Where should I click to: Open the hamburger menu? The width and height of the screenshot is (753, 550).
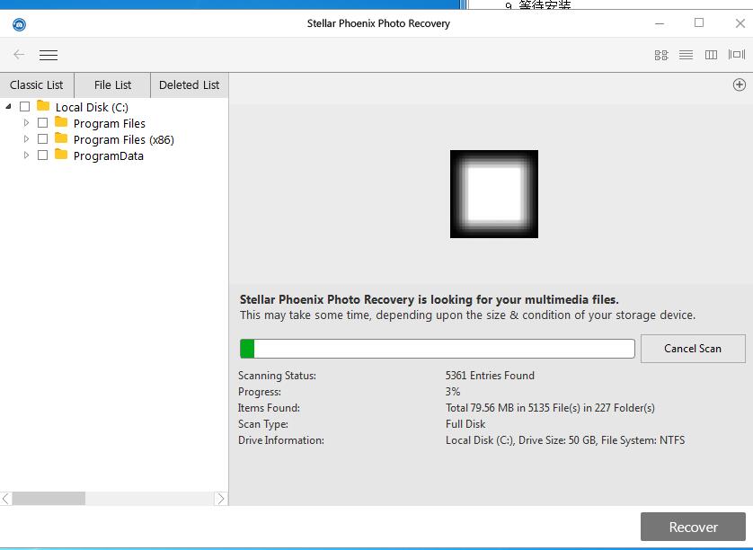pos(49,55)
